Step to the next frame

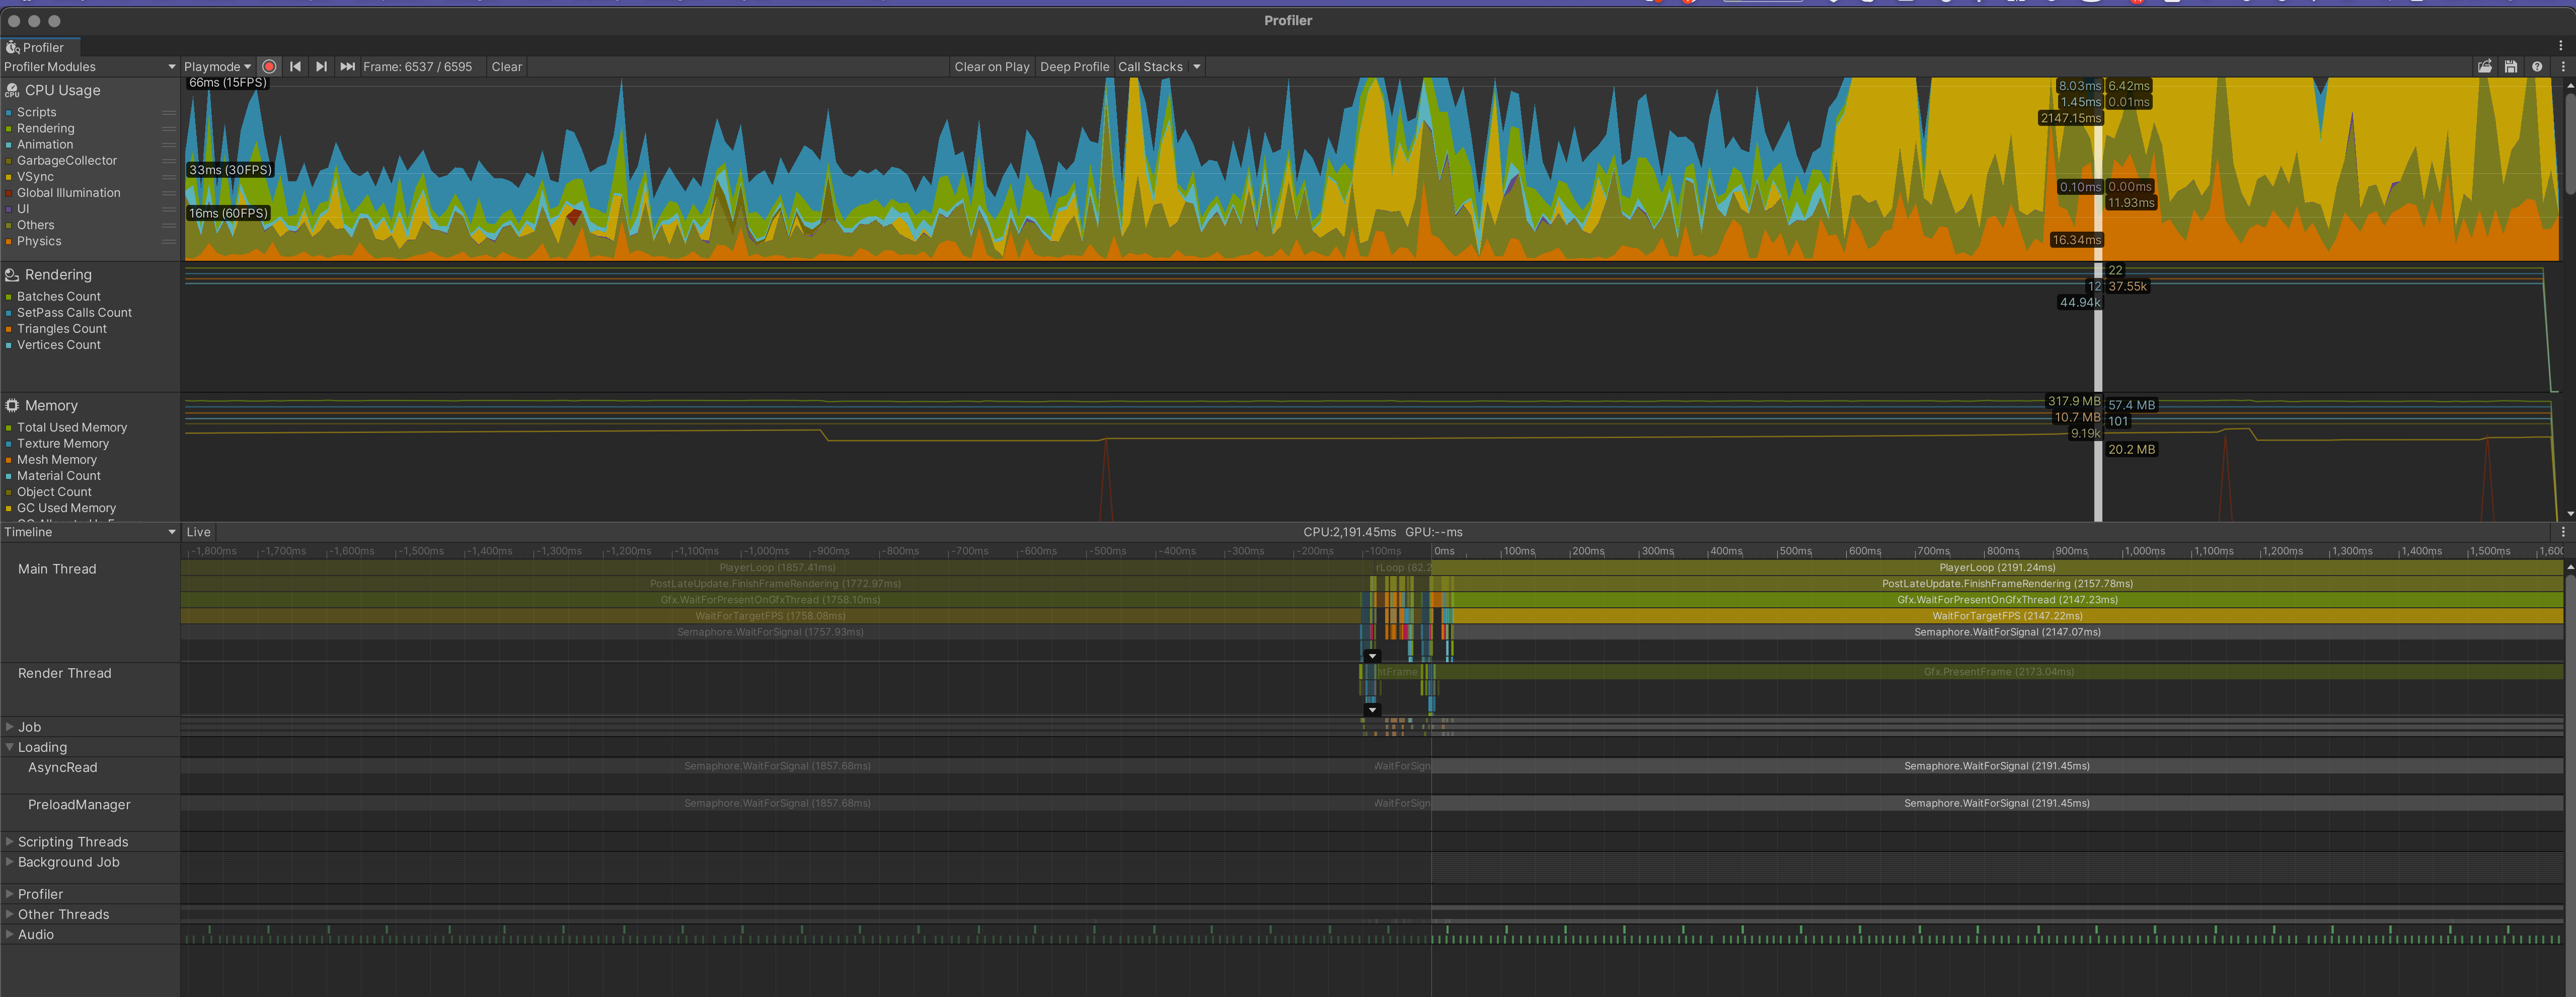[x=321, y=67]
